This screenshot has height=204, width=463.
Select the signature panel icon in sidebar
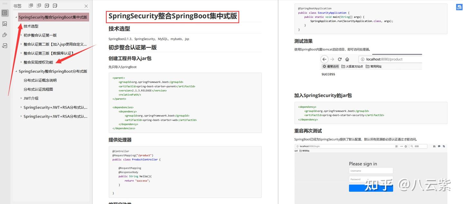tap(5, 35)
